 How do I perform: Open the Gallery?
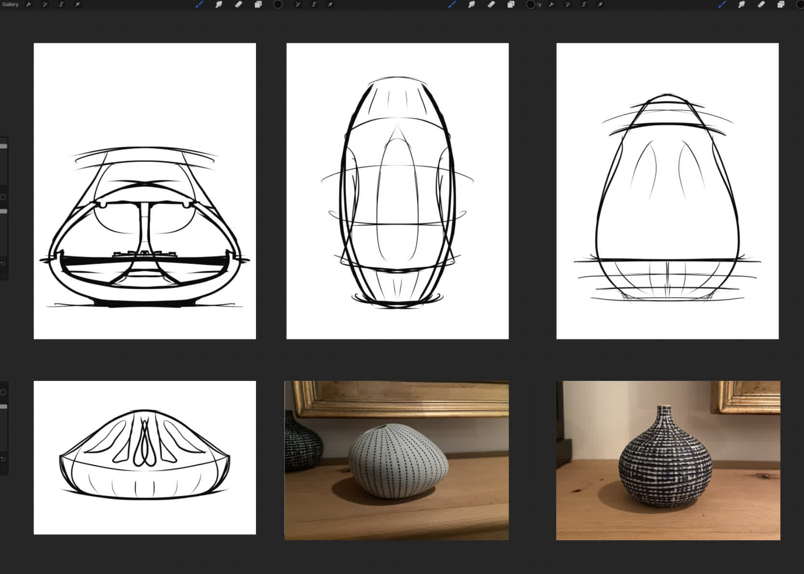coord(10,4)
